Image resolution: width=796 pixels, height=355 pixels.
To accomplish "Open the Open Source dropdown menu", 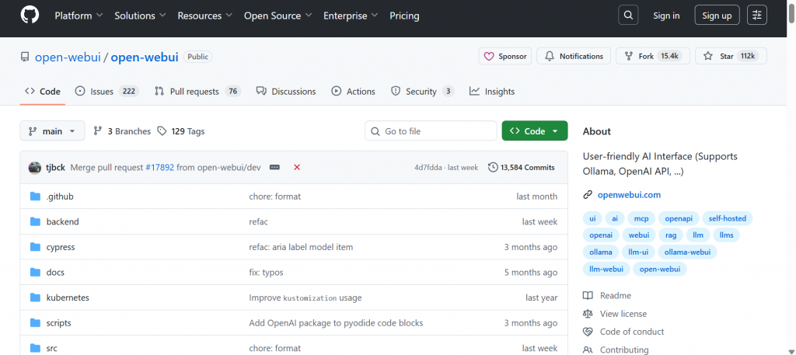I will tap(278, 16).
